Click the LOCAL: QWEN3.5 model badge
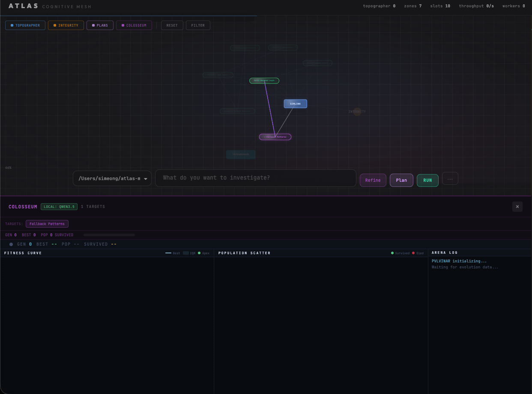The height and width of the screenshot is (394, 532). tap(59, 206)
